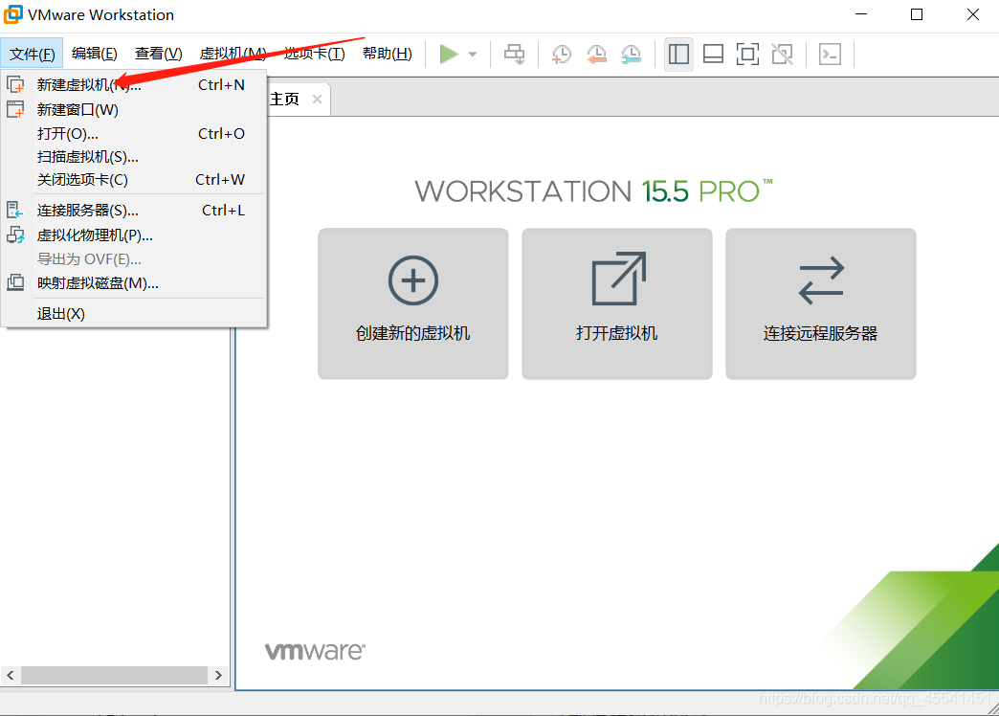Click the 连接服务器 menu item icon
The height and width of the screenshot is (716, 999).
pos(15,210)
